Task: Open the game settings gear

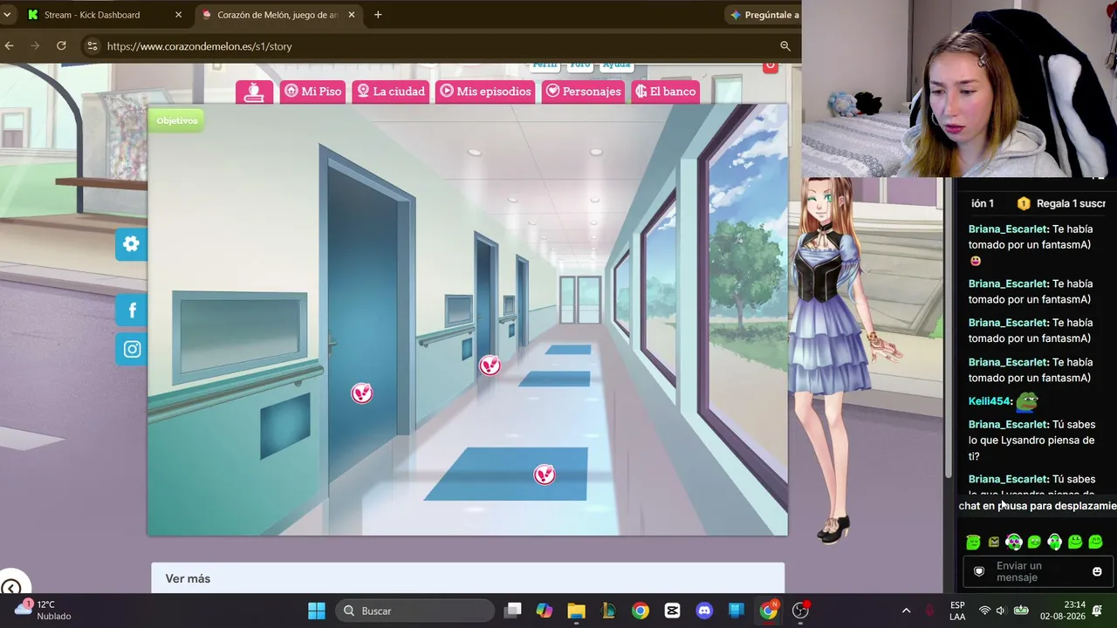Action: pos(131,244)
